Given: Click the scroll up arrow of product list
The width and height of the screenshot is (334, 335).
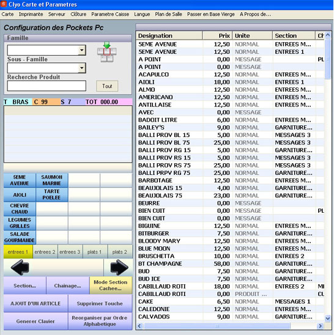Looking at the screenshot, I should click(328, 35).
